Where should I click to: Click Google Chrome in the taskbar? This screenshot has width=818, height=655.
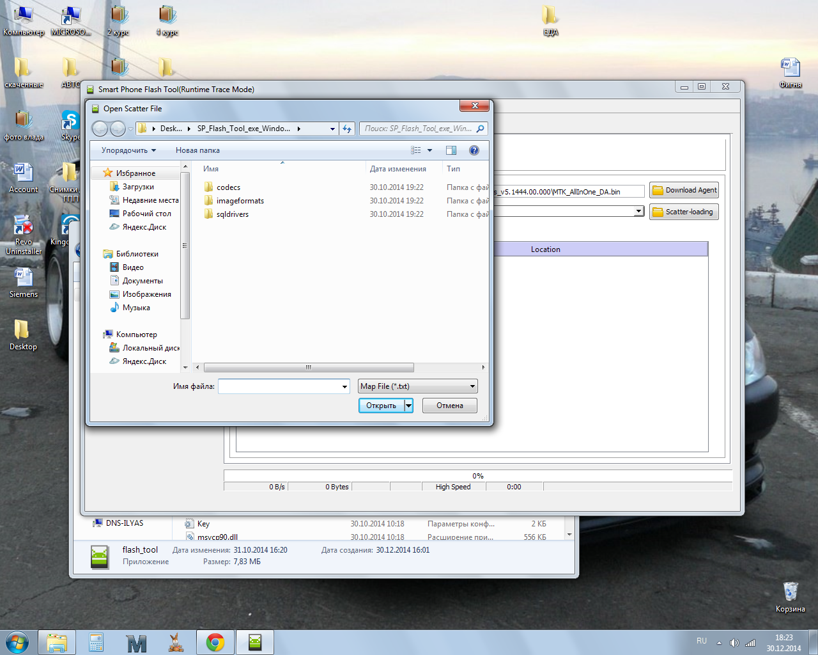215,642
